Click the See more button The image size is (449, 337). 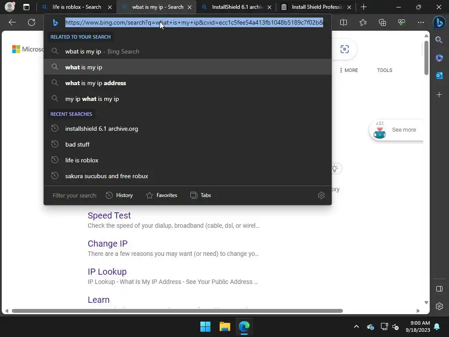(x=396, y=129)
